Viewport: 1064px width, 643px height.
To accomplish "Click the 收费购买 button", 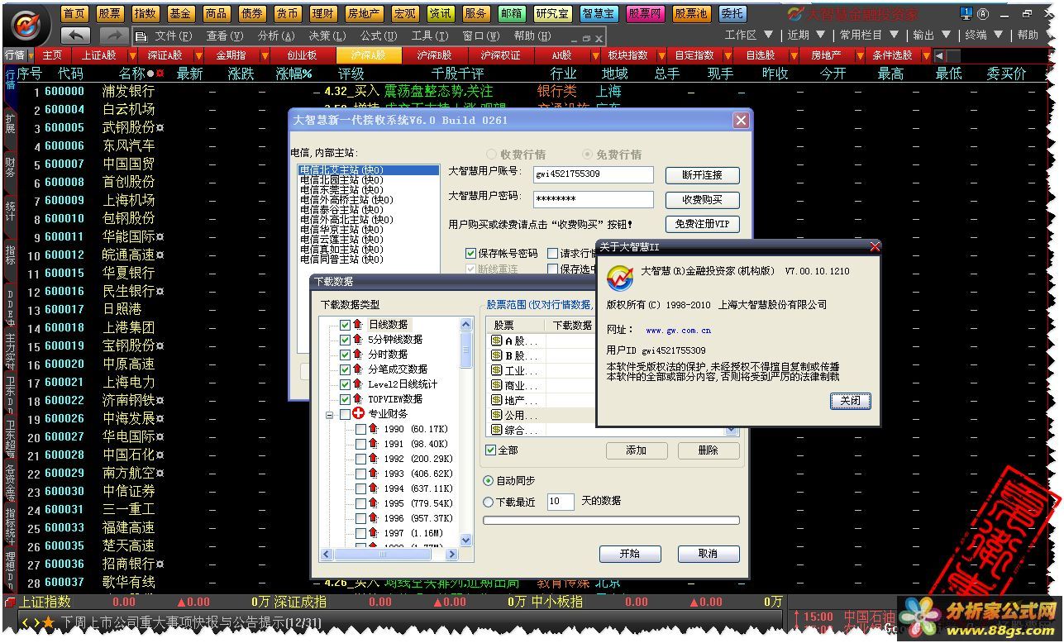I will [x=702, y=200].
